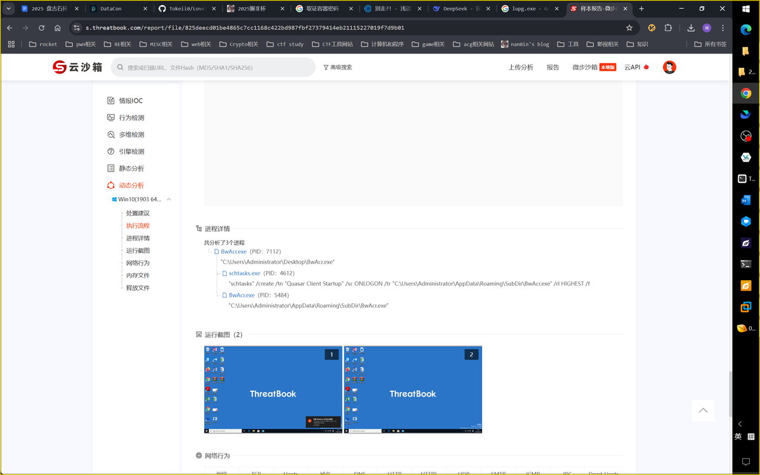Switch to the 取证容器密码 tab
This screenshot has height=475, width=760.
[x=324, y=9]
